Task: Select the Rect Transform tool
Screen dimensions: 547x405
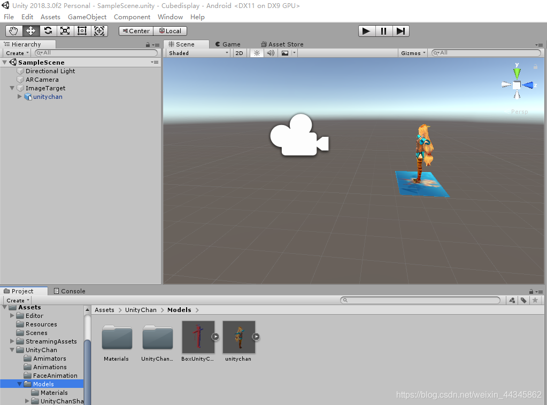Action: pos(82,31)
